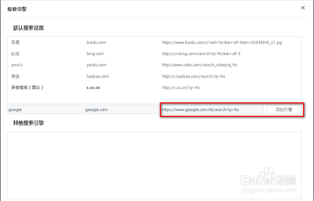This screenshot has width=314, height=201.
Task: Click the 默认搜索设置 section heading
Action: 28,28
